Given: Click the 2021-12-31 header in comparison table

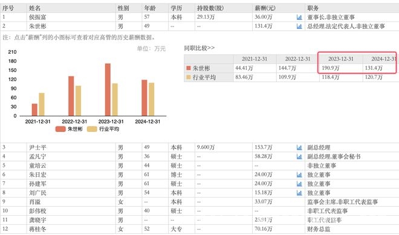Looking at the screenshot, I should point(255,59).
